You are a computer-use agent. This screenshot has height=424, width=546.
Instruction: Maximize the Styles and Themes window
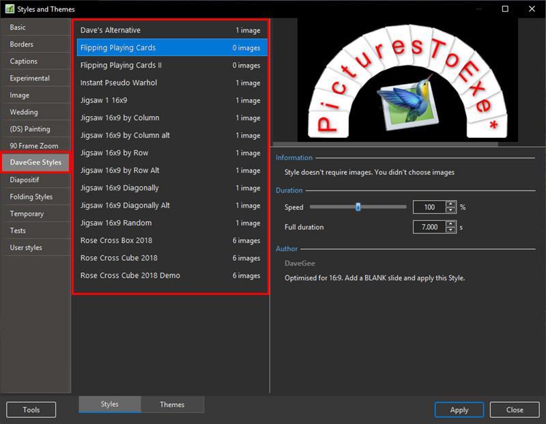(x=505, y=9)
